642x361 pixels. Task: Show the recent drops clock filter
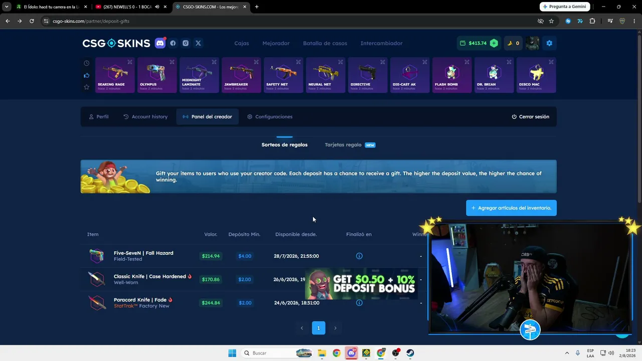click(x=86, y=63)
